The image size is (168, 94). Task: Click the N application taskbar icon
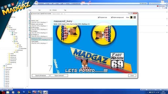[x=45, y=92]
